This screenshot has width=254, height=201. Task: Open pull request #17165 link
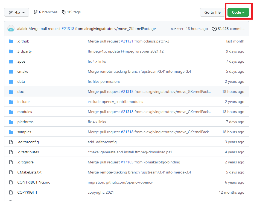(x=127, y=162)
